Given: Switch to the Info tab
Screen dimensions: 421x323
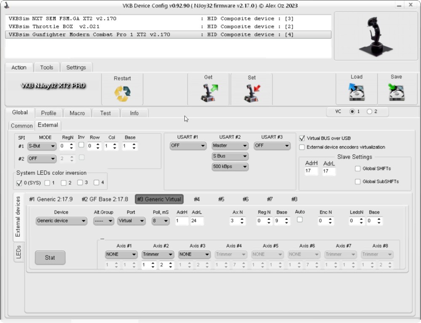Looking at the screenshot, I should click(134, 113).
